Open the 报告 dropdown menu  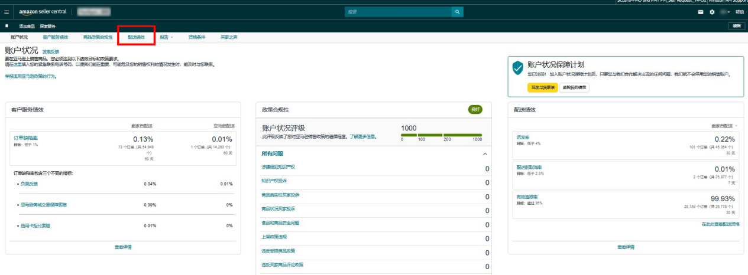pos(166,37)
